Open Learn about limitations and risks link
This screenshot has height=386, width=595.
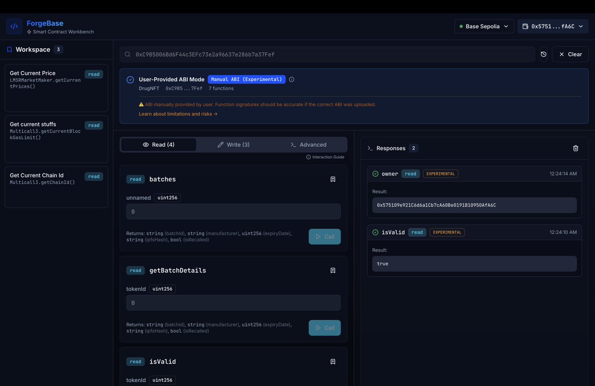(178, 114)
